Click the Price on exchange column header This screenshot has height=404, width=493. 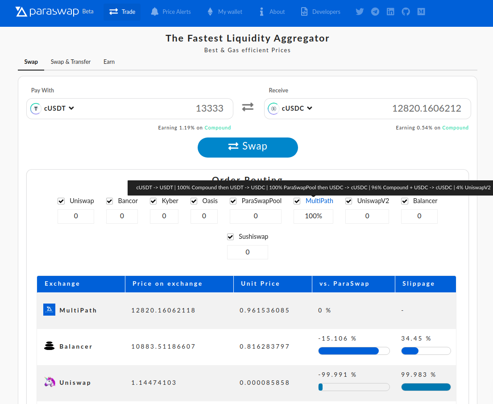(179, 284)
